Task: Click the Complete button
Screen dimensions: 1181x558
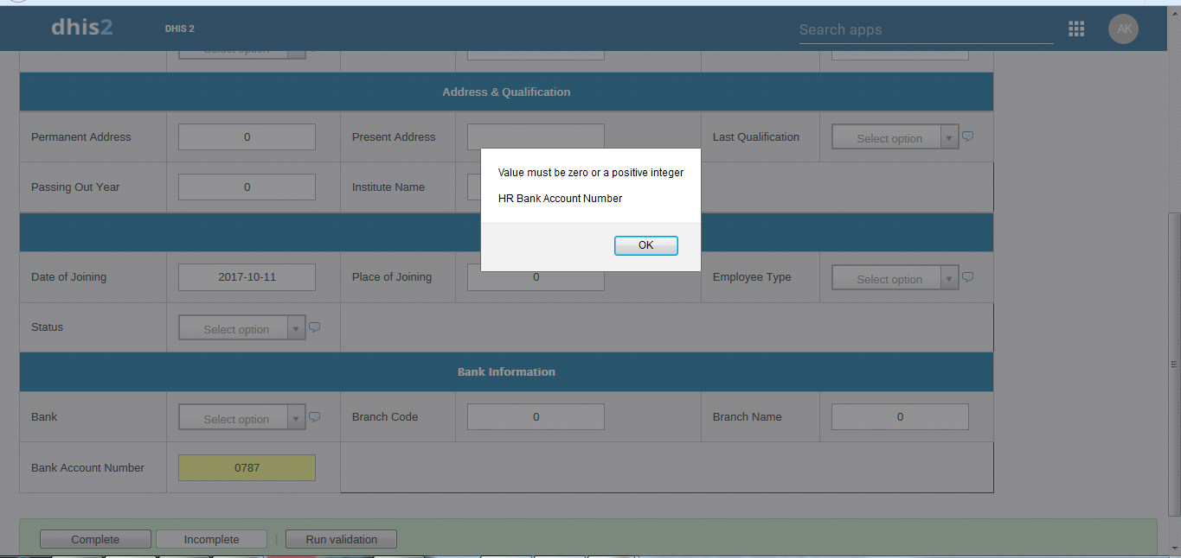Action: (x=95, y=539)
